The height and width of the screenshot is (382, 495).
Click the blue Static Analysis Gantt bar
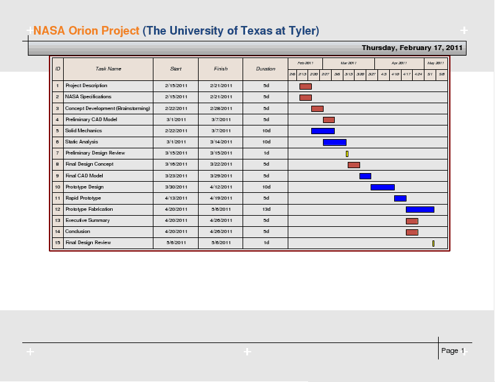(334, 142)
